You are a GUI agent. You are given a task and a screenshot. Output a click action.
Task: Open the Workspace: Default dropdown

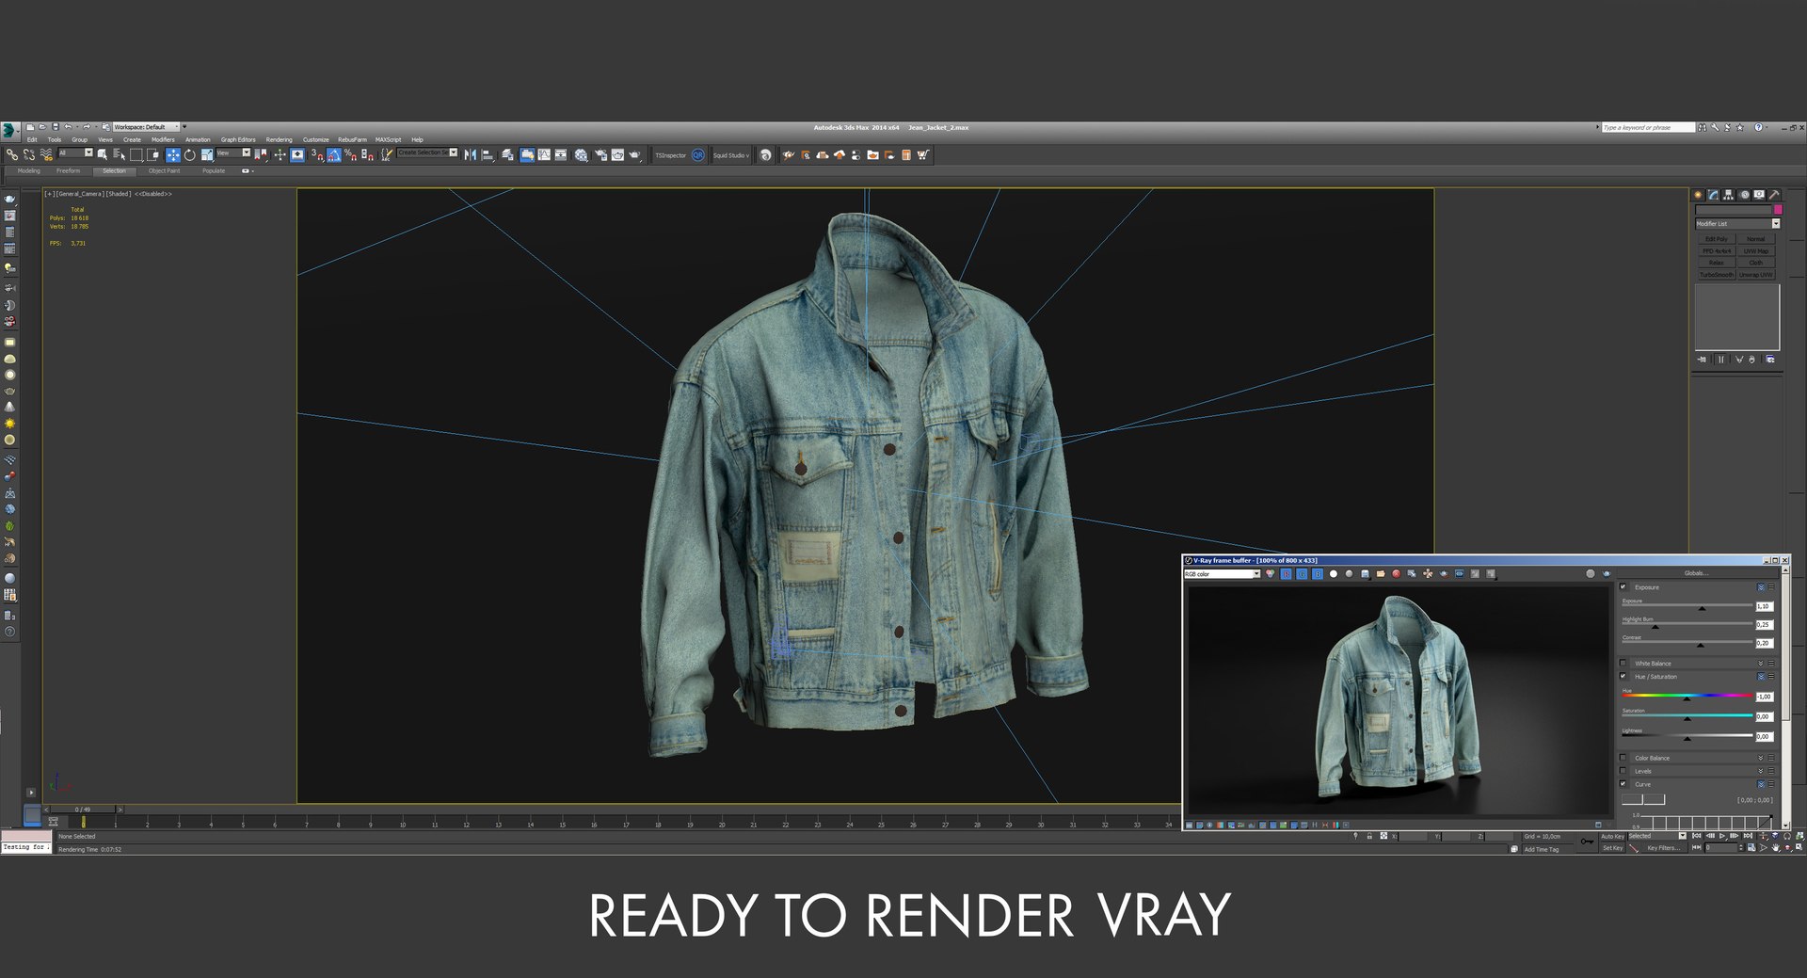tap(144, 127)
